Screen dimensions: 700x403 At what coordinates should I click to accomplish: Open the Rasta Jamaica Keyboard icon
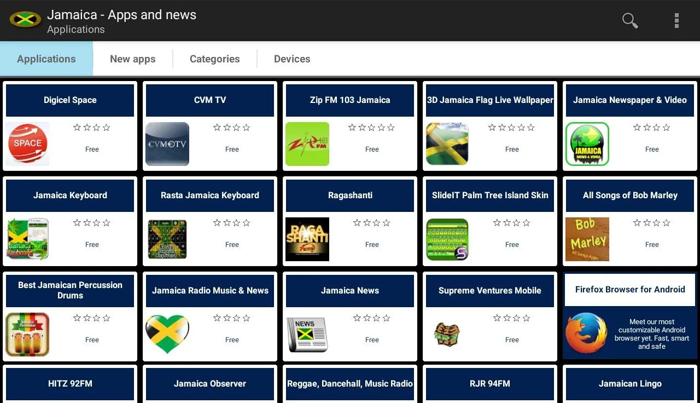(x=167, y=239)
